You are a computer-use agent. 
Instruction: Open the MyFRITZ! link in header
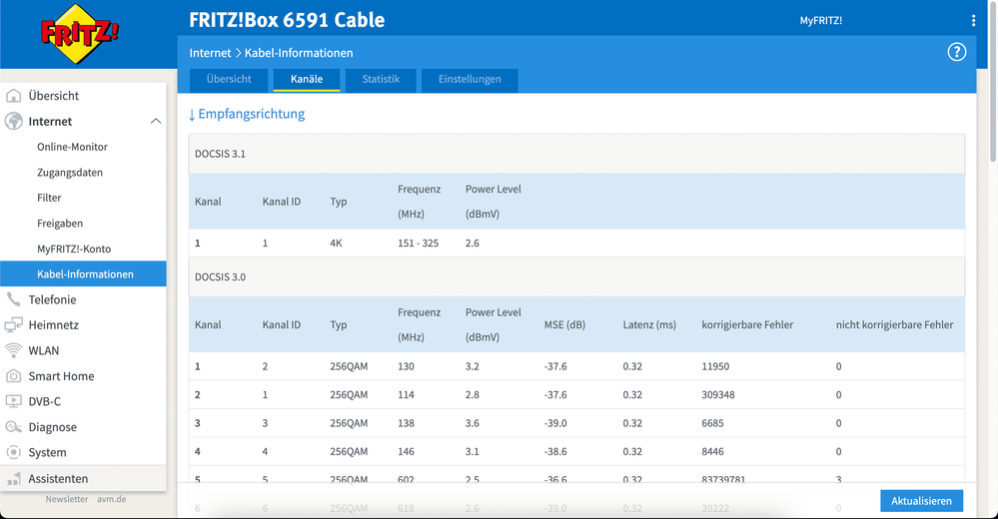pos(820,21)
